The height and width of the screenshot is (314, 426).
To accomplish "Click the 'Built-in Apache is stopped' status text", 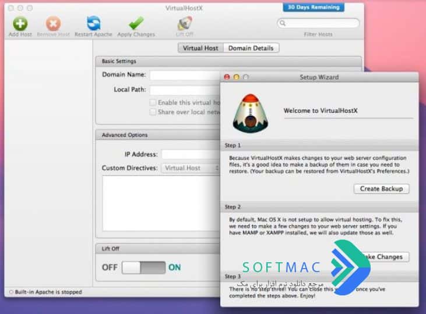I will click(x=48, y=292).
